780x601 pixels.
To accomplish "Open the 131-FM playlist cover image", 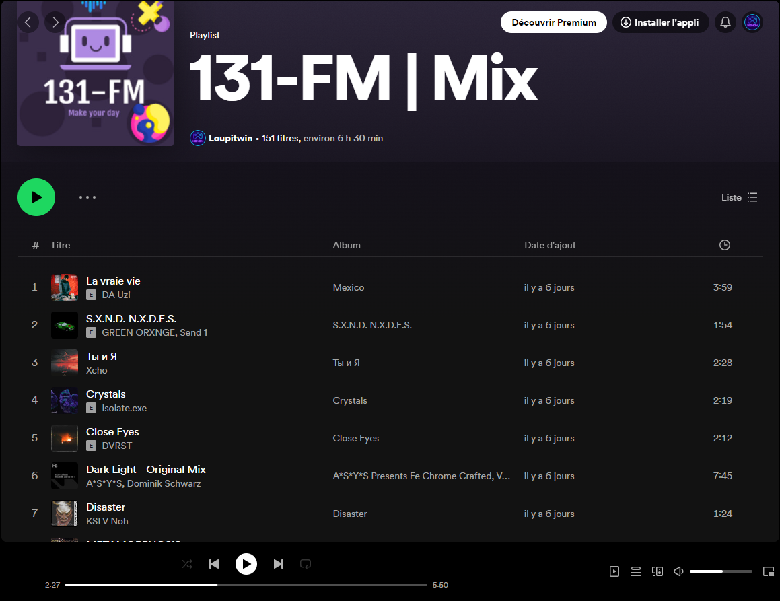I will pyautogui.click(x=96, y=73).
